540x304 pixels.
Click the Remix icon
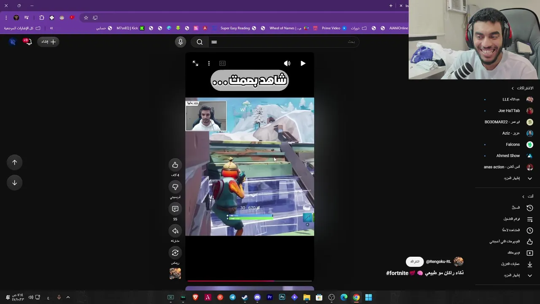175,253
